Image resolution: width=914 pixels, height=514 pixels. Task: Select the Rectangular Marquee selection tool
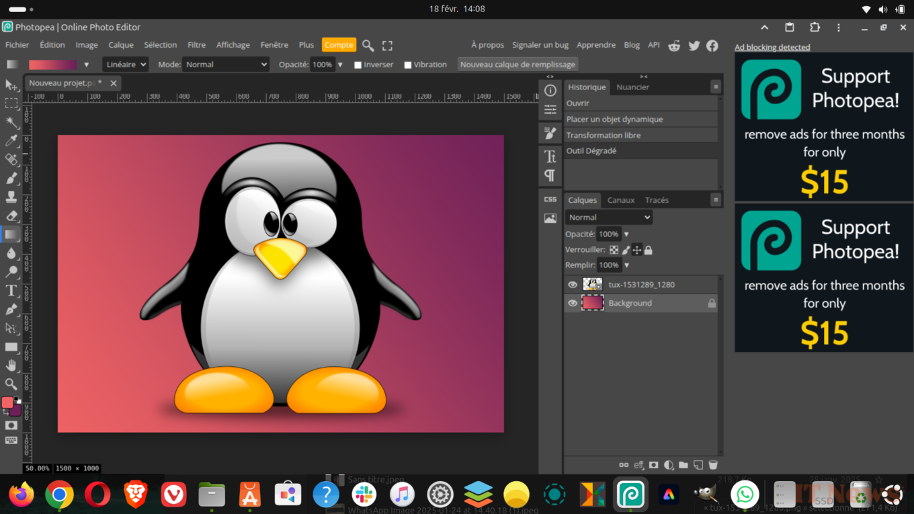coord(11,103)
